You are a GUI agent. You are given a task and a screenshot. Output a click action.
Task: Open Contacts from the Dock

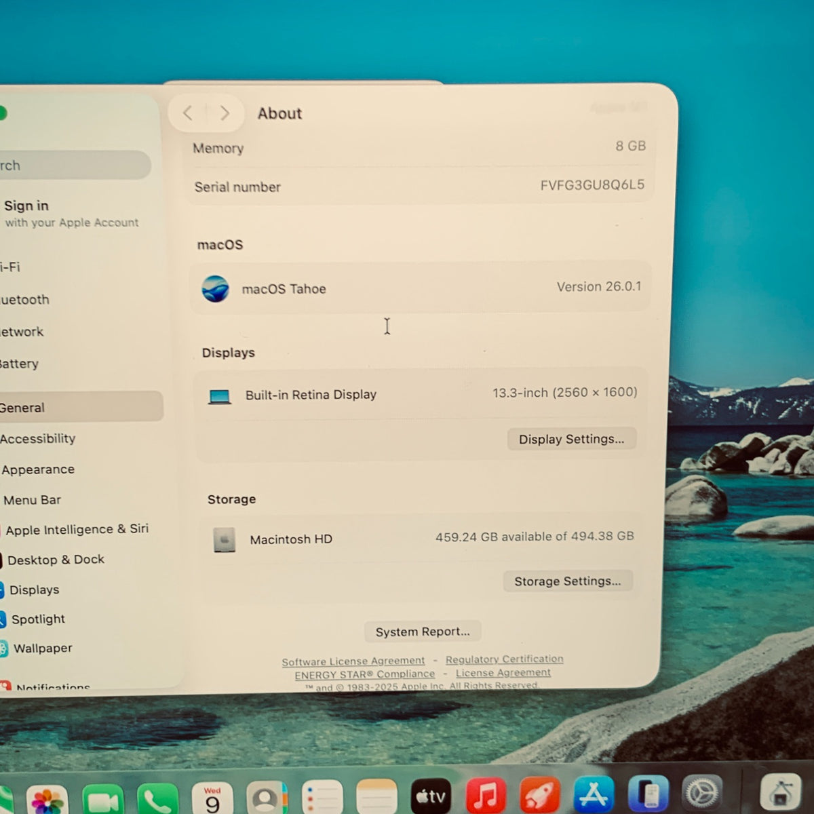(267, 798)
